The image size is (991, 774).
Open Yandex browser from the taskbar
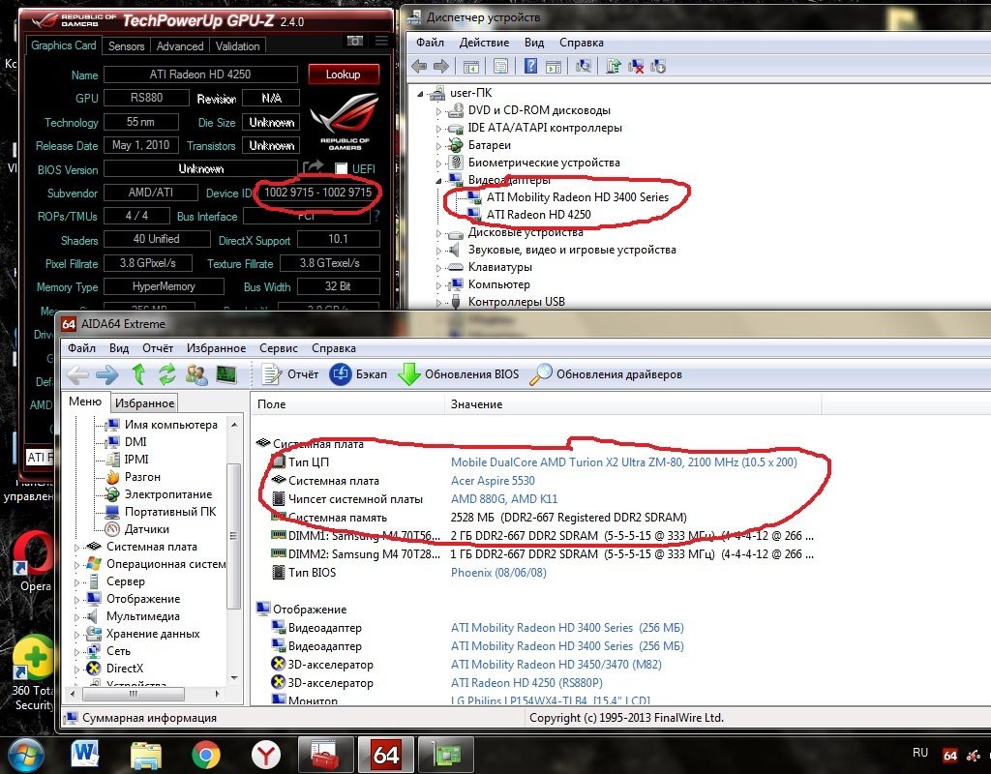pyautogui.click(x=266, y=754)
